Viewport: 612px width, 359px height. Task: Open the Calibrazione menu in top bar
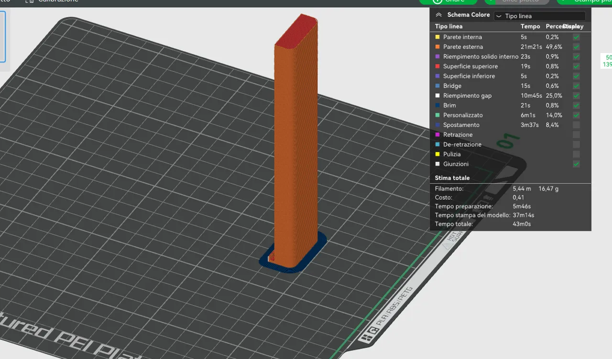[x=52, y=1]
